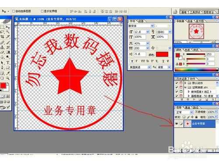Click play selection in Actions panel
This screenshot has height=164, width=219.
coord(194,100)
